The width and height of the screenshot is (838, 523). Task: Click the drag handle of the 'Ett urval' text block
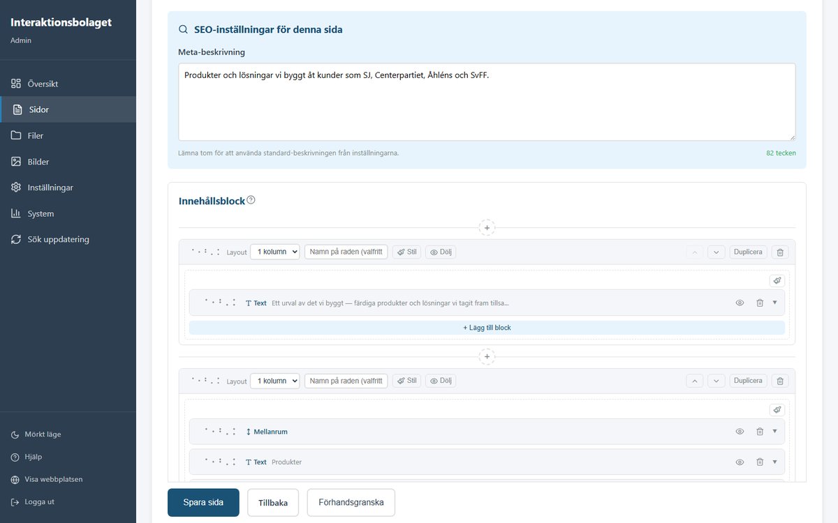[x=220, y=303]
